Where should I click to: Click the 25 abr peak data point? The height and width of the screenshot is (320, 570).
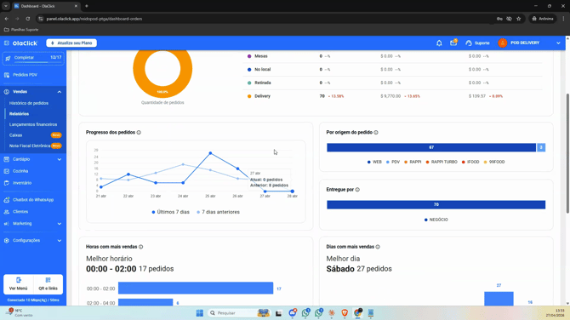(x=210, y=153)
